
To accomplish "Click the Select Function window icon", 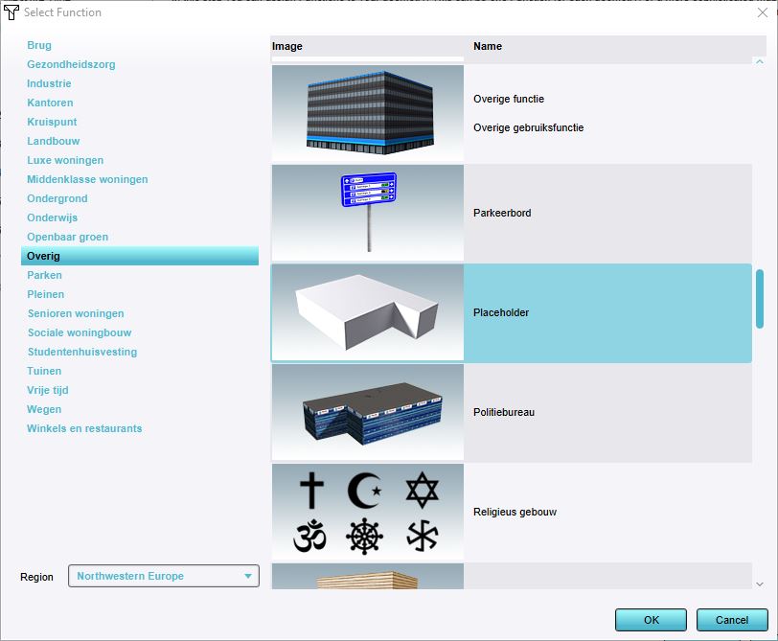I will coord(12,12).
